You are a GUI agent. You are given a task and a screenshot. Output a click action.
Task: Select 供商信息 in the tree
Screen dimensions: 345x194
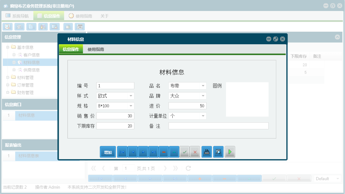[31, 70]
